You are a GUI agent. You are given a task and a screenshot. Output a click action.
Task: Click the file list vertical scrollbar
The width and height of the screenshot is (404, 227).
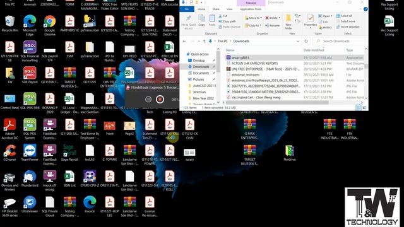click(x=366, y=66)
